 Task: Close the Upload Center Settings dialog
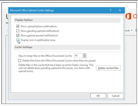120,10
